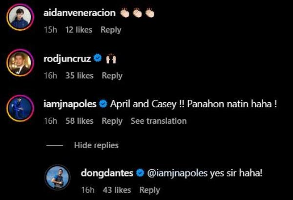Open dongdantes' profile picture
This screenshot has width=293, height=200.
pyautogui.click(x=58, y=178)
